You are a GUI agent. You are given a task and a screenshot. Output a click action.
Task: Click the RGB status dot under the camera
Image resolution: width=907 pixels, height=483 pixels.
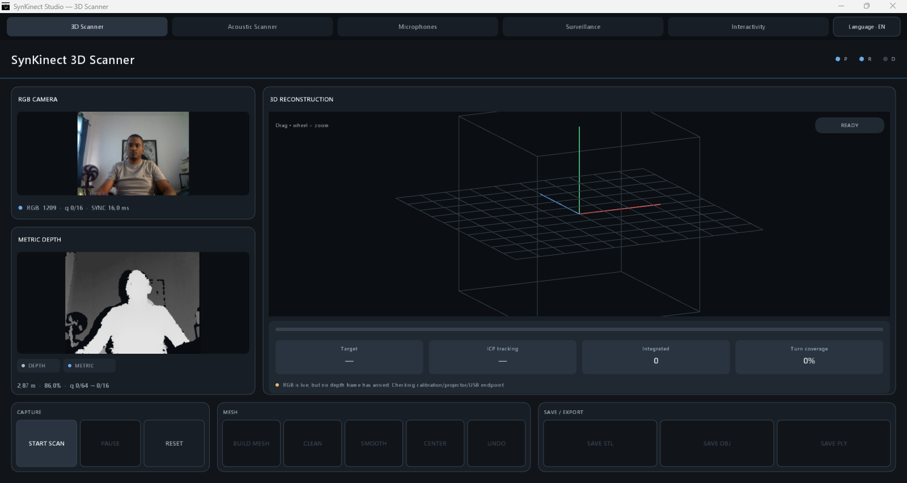click(20, 208)
